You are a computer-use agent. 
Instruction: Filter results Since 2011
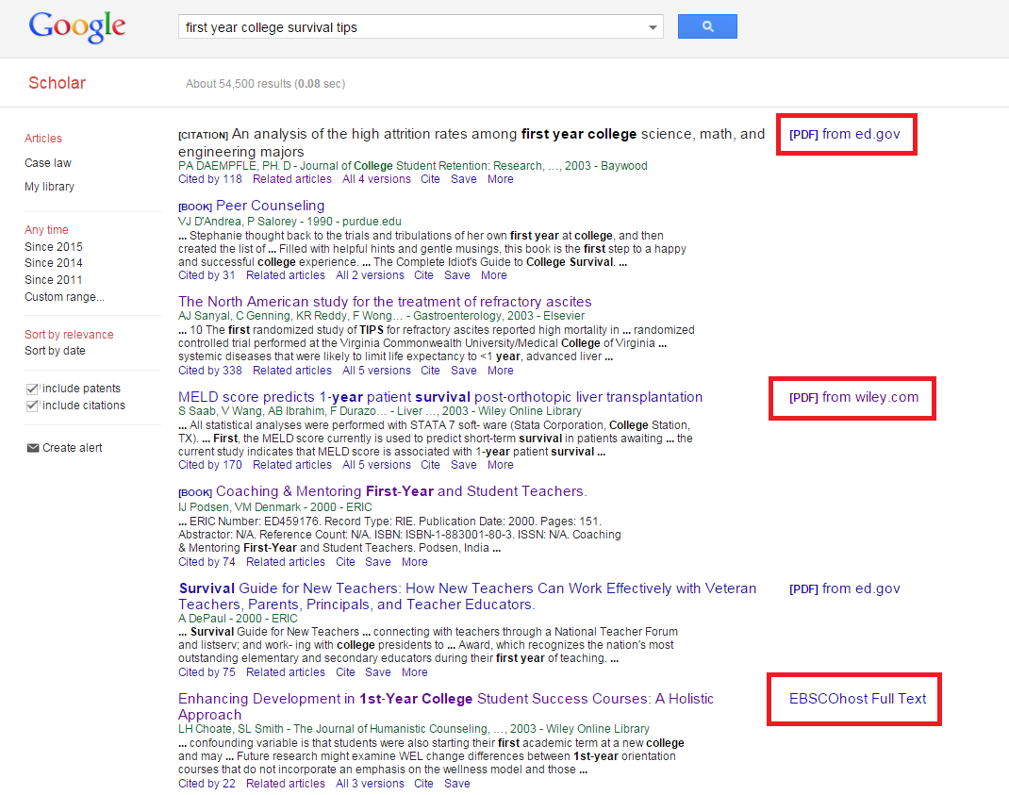(54, 279)
